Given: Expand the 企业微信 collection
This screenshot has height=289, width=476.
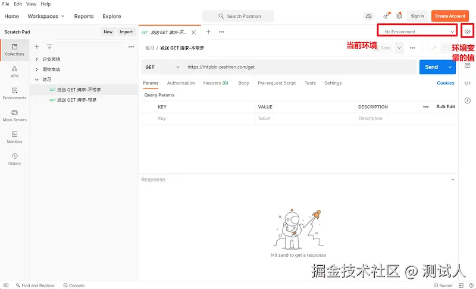Looking at the screenshot, I should [37, 59].
